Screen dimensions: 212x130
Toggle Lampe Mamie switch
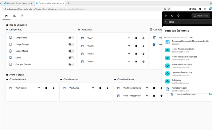pos(71,51)
